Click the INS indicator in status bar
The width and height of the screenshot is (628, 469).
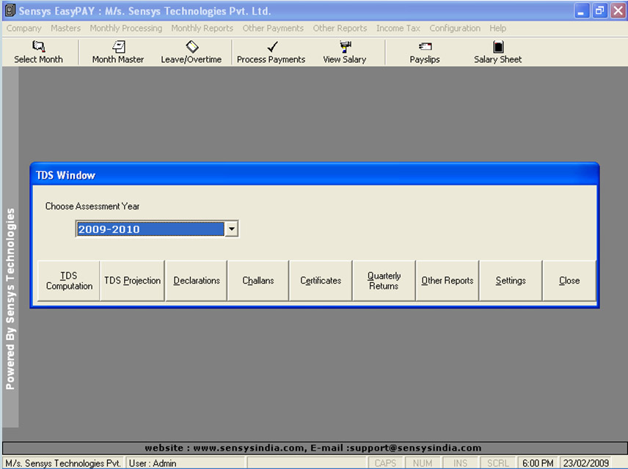pos(460,463)
